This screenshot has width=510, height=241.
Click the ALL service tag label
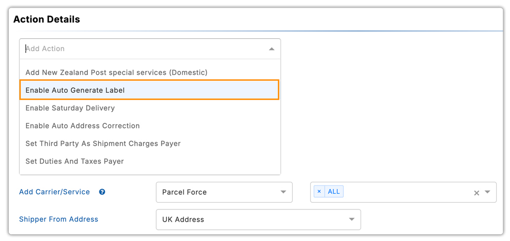pos(334,192)
